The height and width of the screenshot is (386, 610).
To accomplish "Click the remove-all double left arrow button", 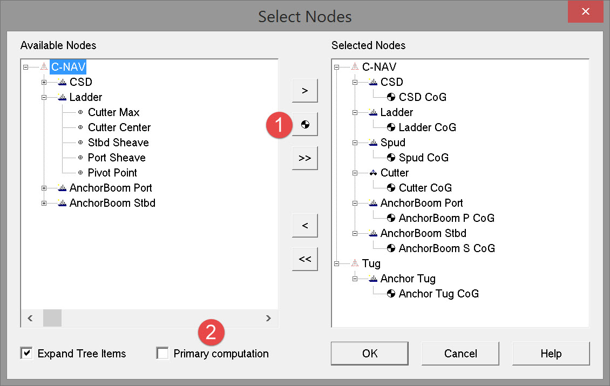I will pos(305,259).
